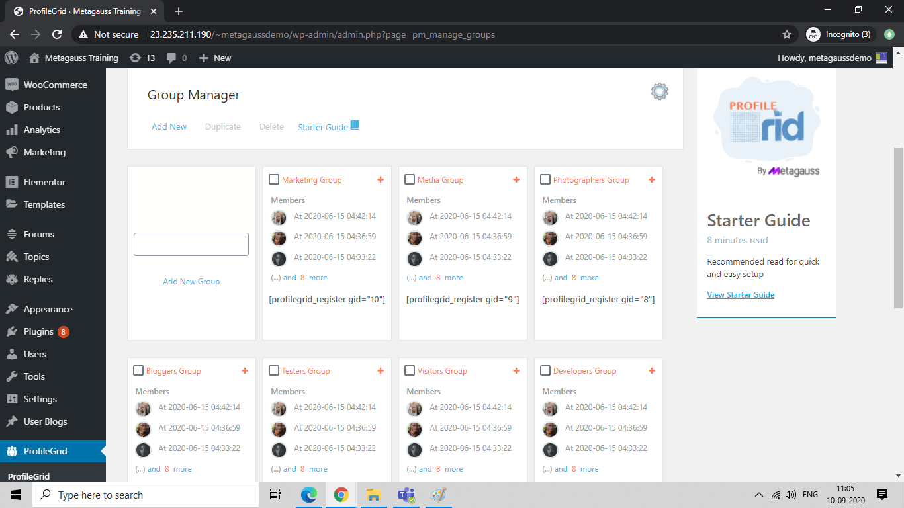The height and width of the screenshot is (508, 904).
Task: Open the View Starter Guide link
Action: pyautogui.click(x=740, y=295)
